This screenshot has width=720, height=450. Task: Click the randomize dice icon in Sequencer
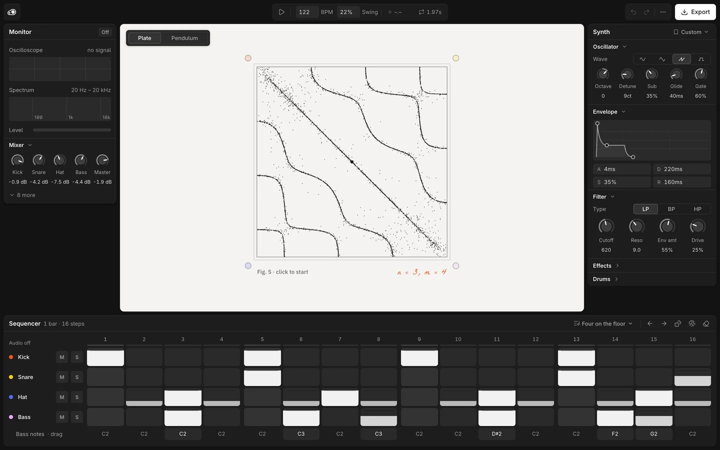pyautogui.click(x=678, y=323)
